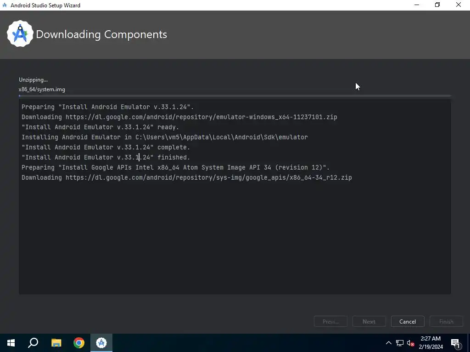Click the disabled Previous button
Image resolution: width=470 pixels, height=352 pixels.
330,321
